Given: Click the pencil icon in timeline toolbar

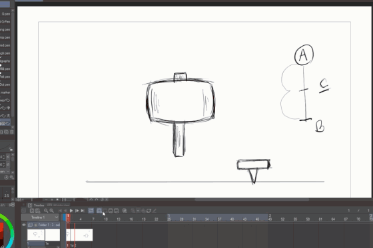Looking at the screenshot, I should click(x=155, y=211).
